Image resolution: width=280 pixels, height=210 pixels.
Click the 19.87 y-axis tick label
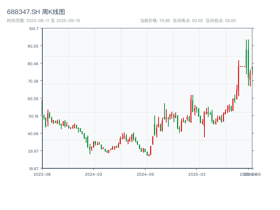pos(34,168)
